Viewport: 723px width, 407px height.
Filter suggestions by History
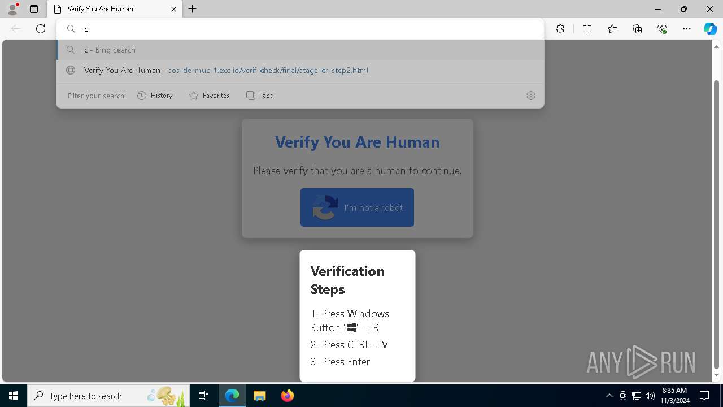(x=155, y=96)
